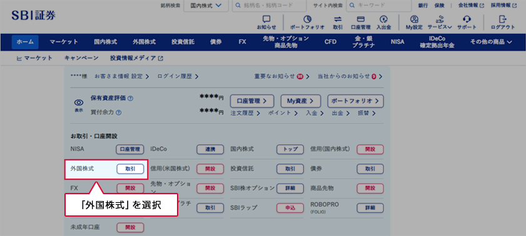Click 口座管理 button in NISA row
The height and width of the screenshot is (236, 526).
(x=130, y=149)
